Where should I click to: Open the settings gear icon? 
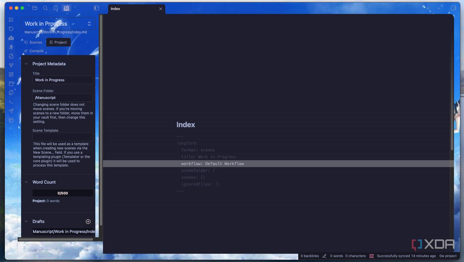tap(96, 248)
